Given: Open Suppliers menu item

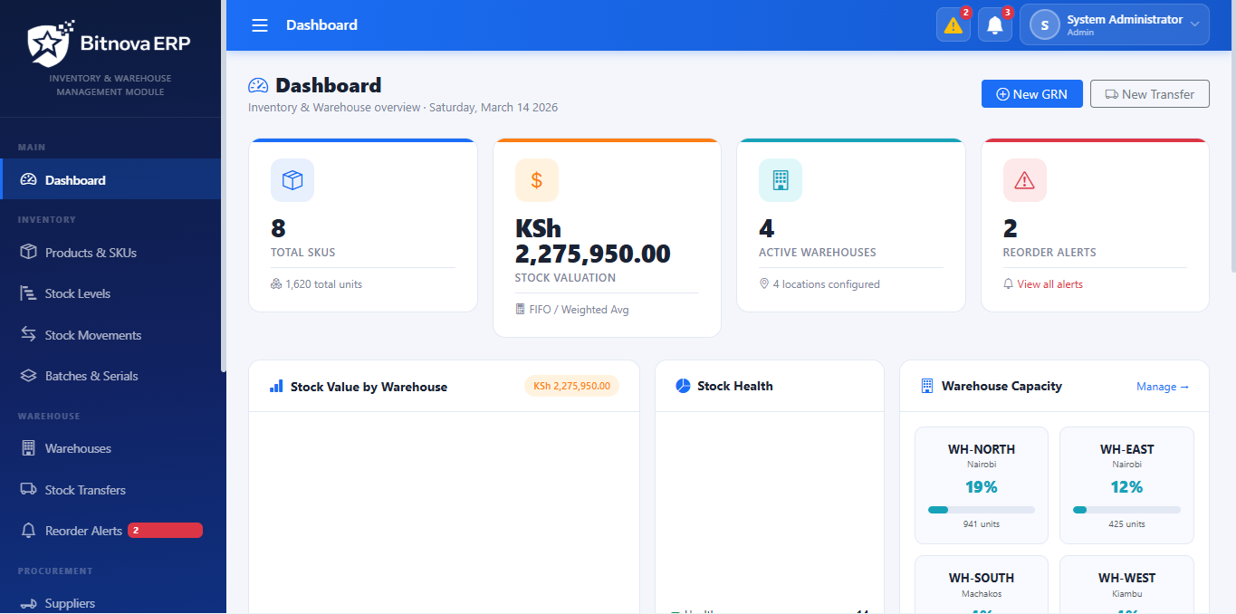Looking at the screenshot, I should [110, 603].
